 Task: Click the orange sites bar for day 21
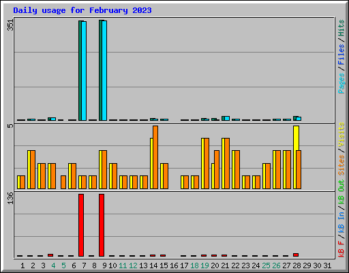[227, 163]
